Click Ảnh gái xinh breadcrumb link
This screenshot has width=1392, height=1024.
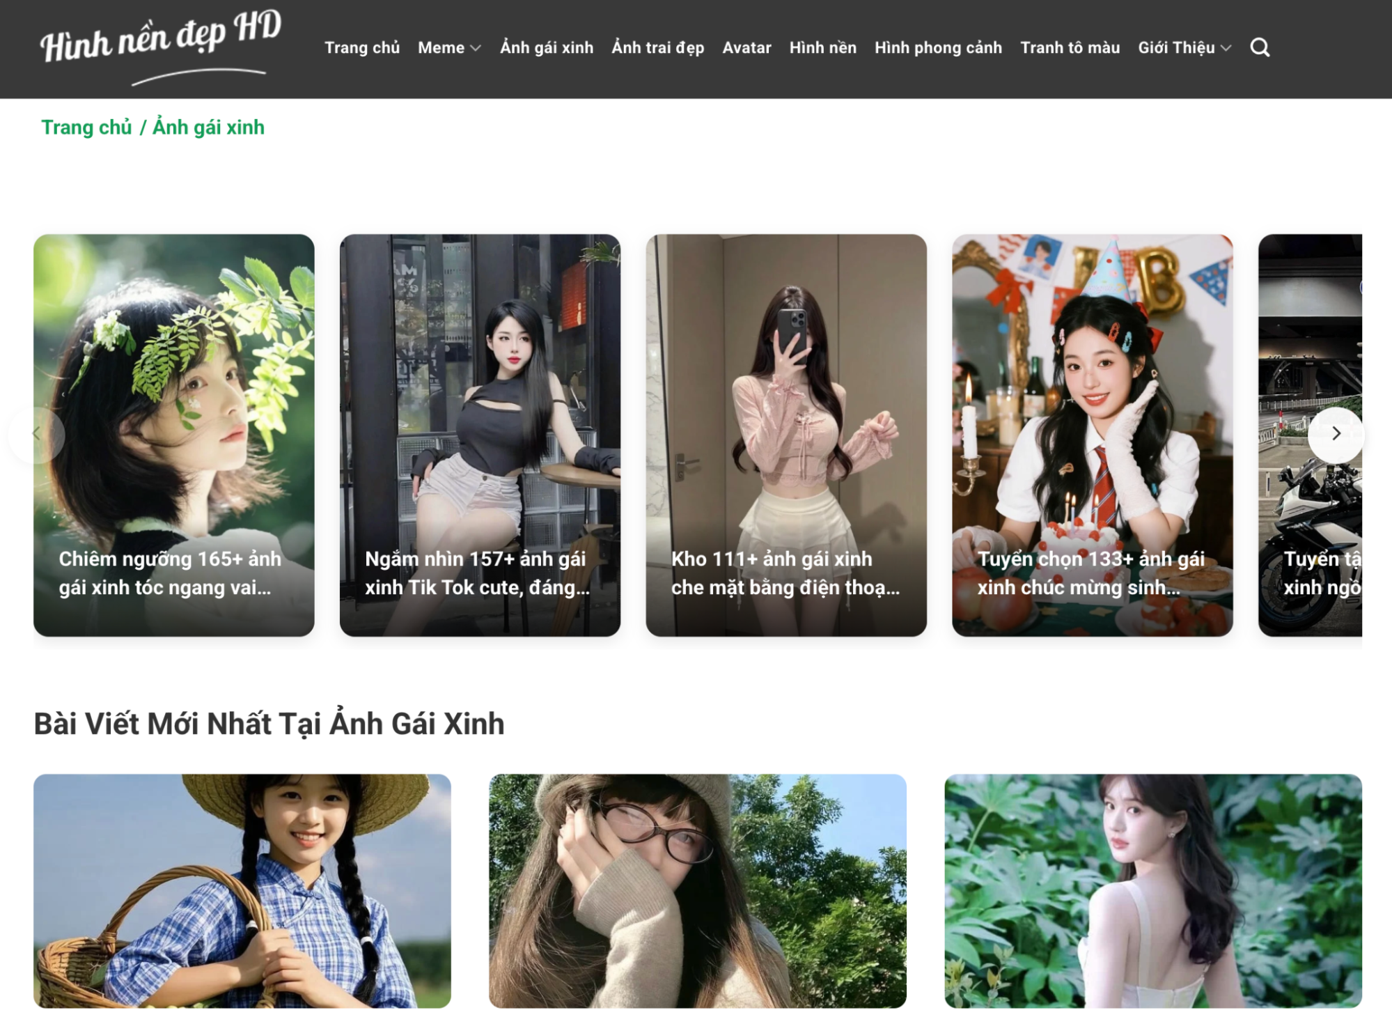(x=208, y=127)
